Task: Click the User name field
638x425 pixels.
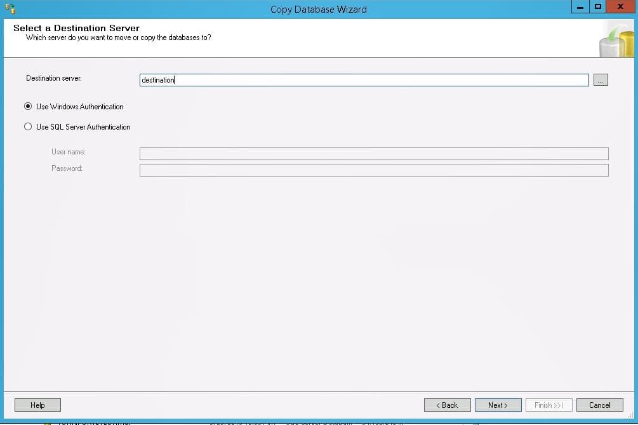Action: click(374, 154)
